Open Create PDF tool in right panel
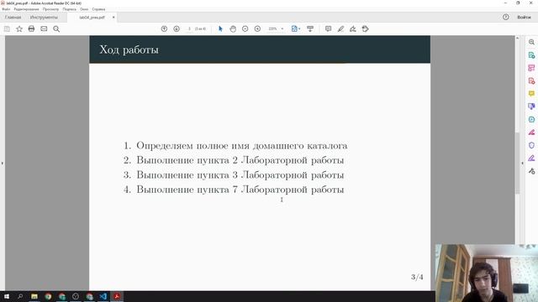 531,81
